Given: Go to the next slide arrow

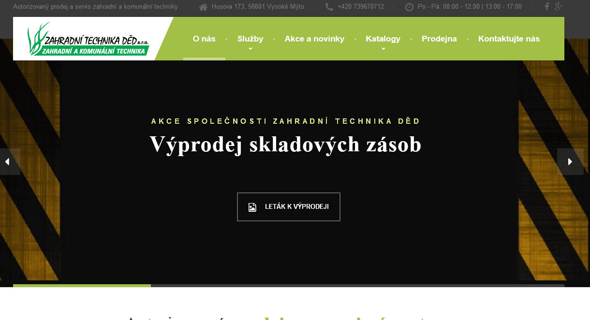Looking at the screenshot, I should [570, 162].
